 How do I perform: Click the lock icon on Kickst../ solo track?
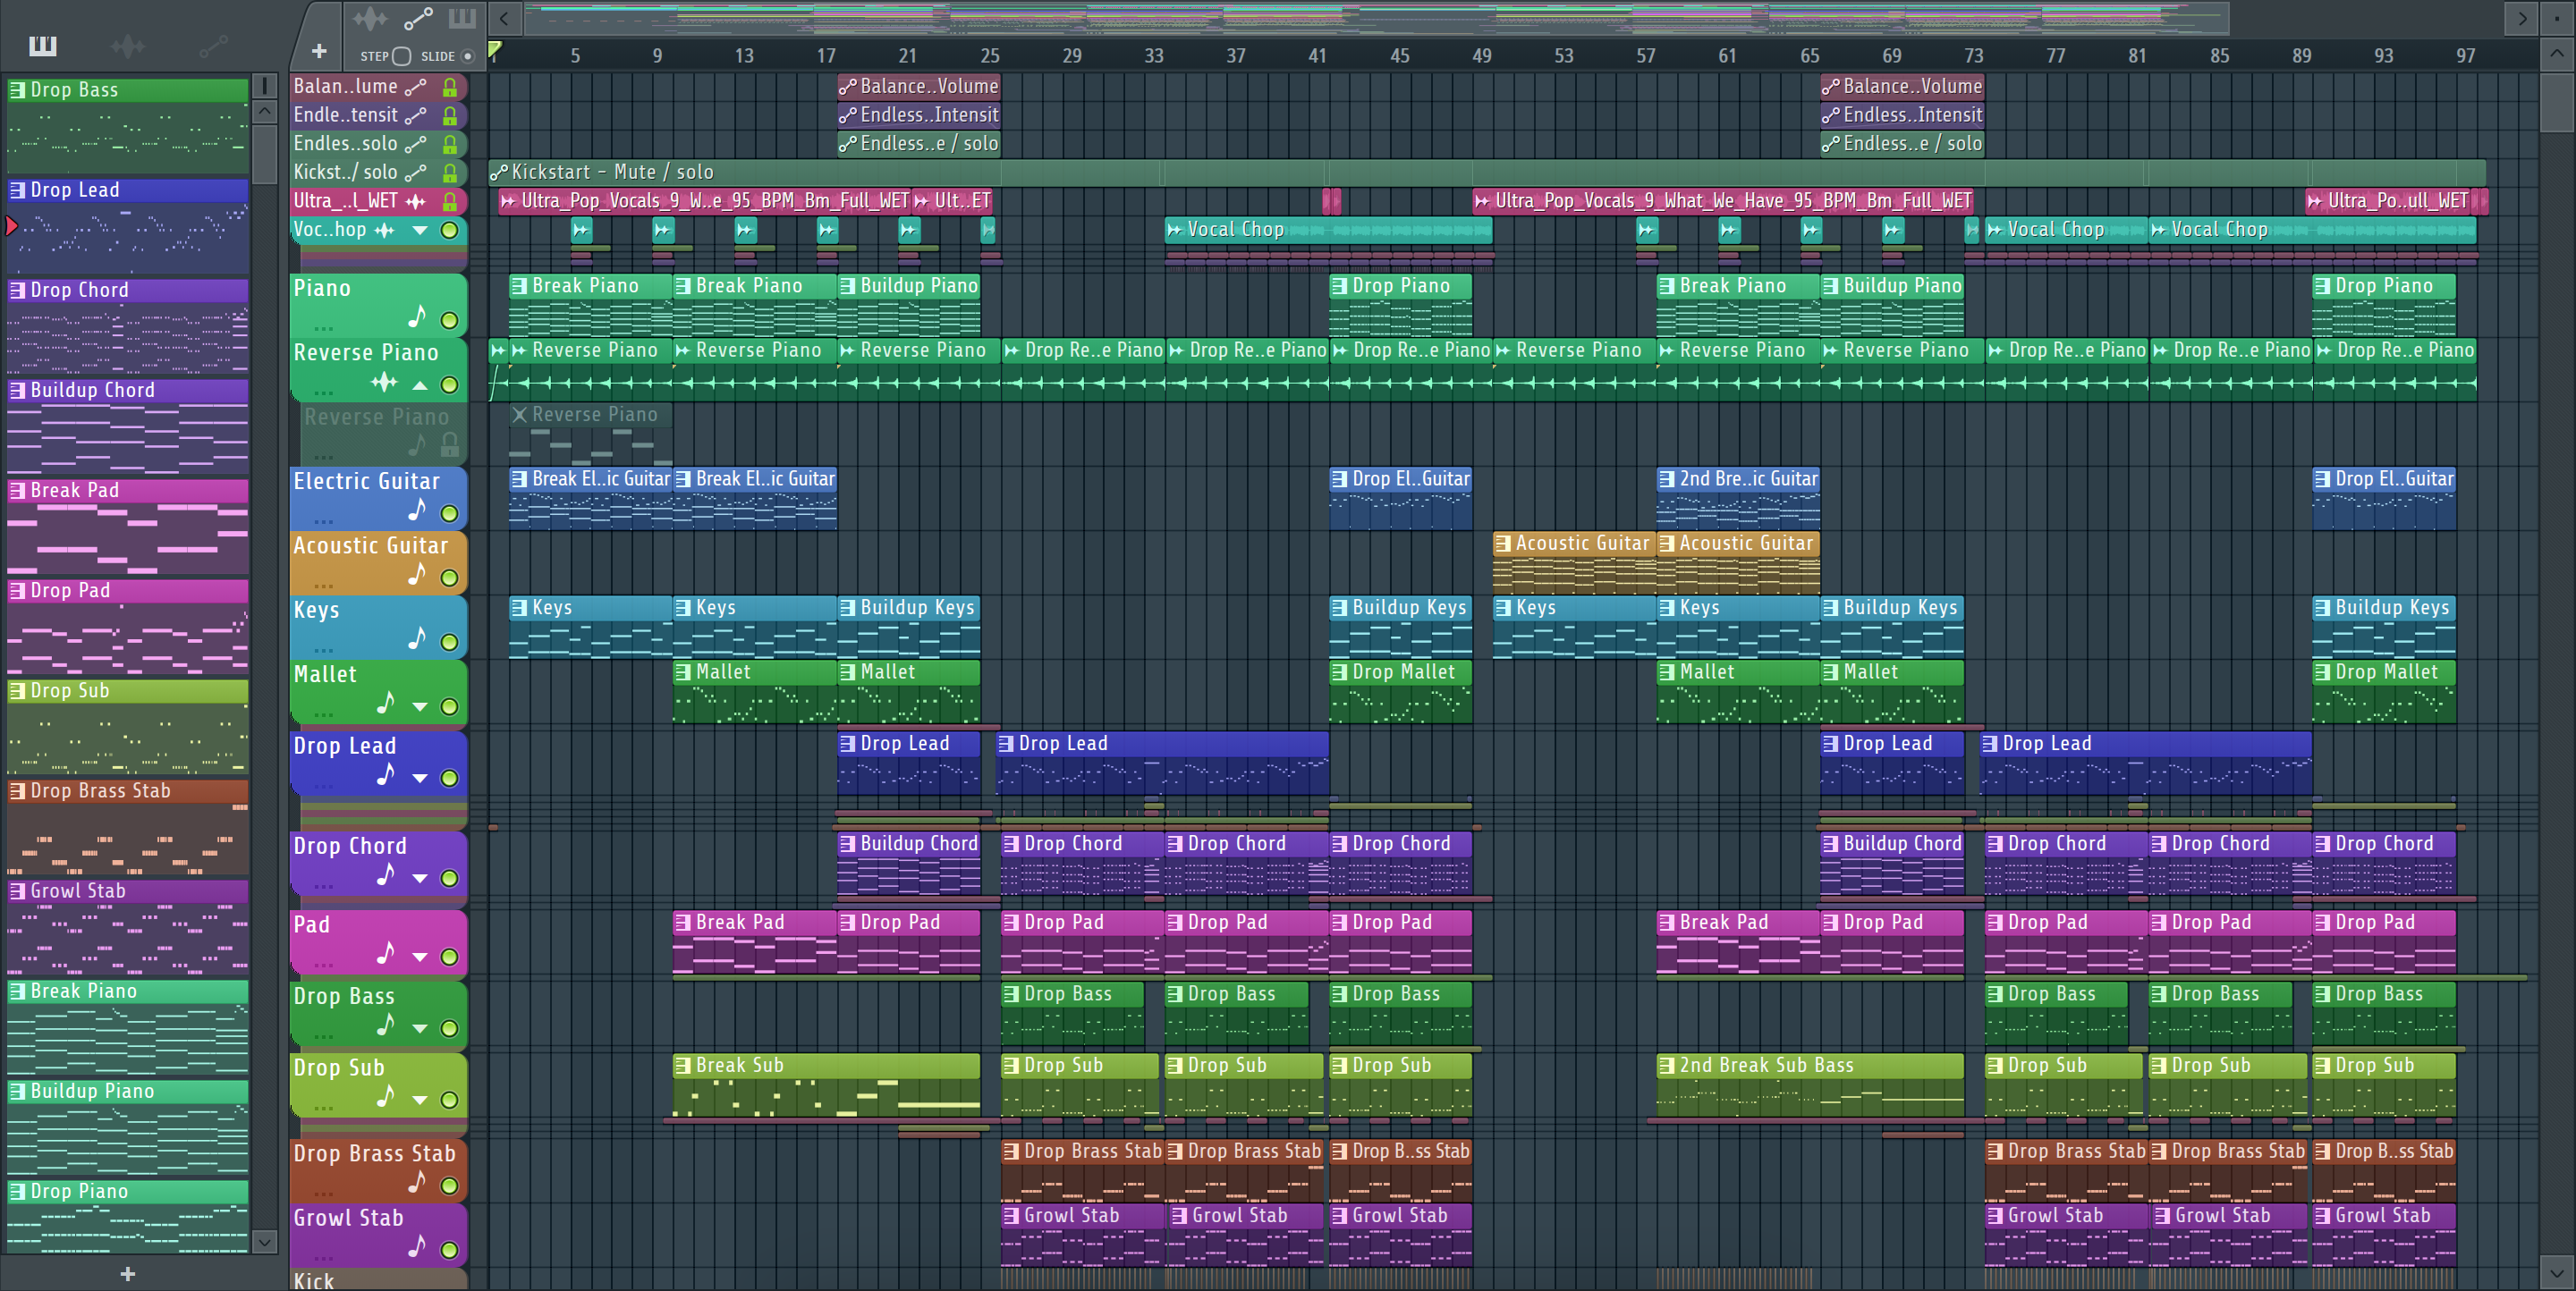coord(450,173)
